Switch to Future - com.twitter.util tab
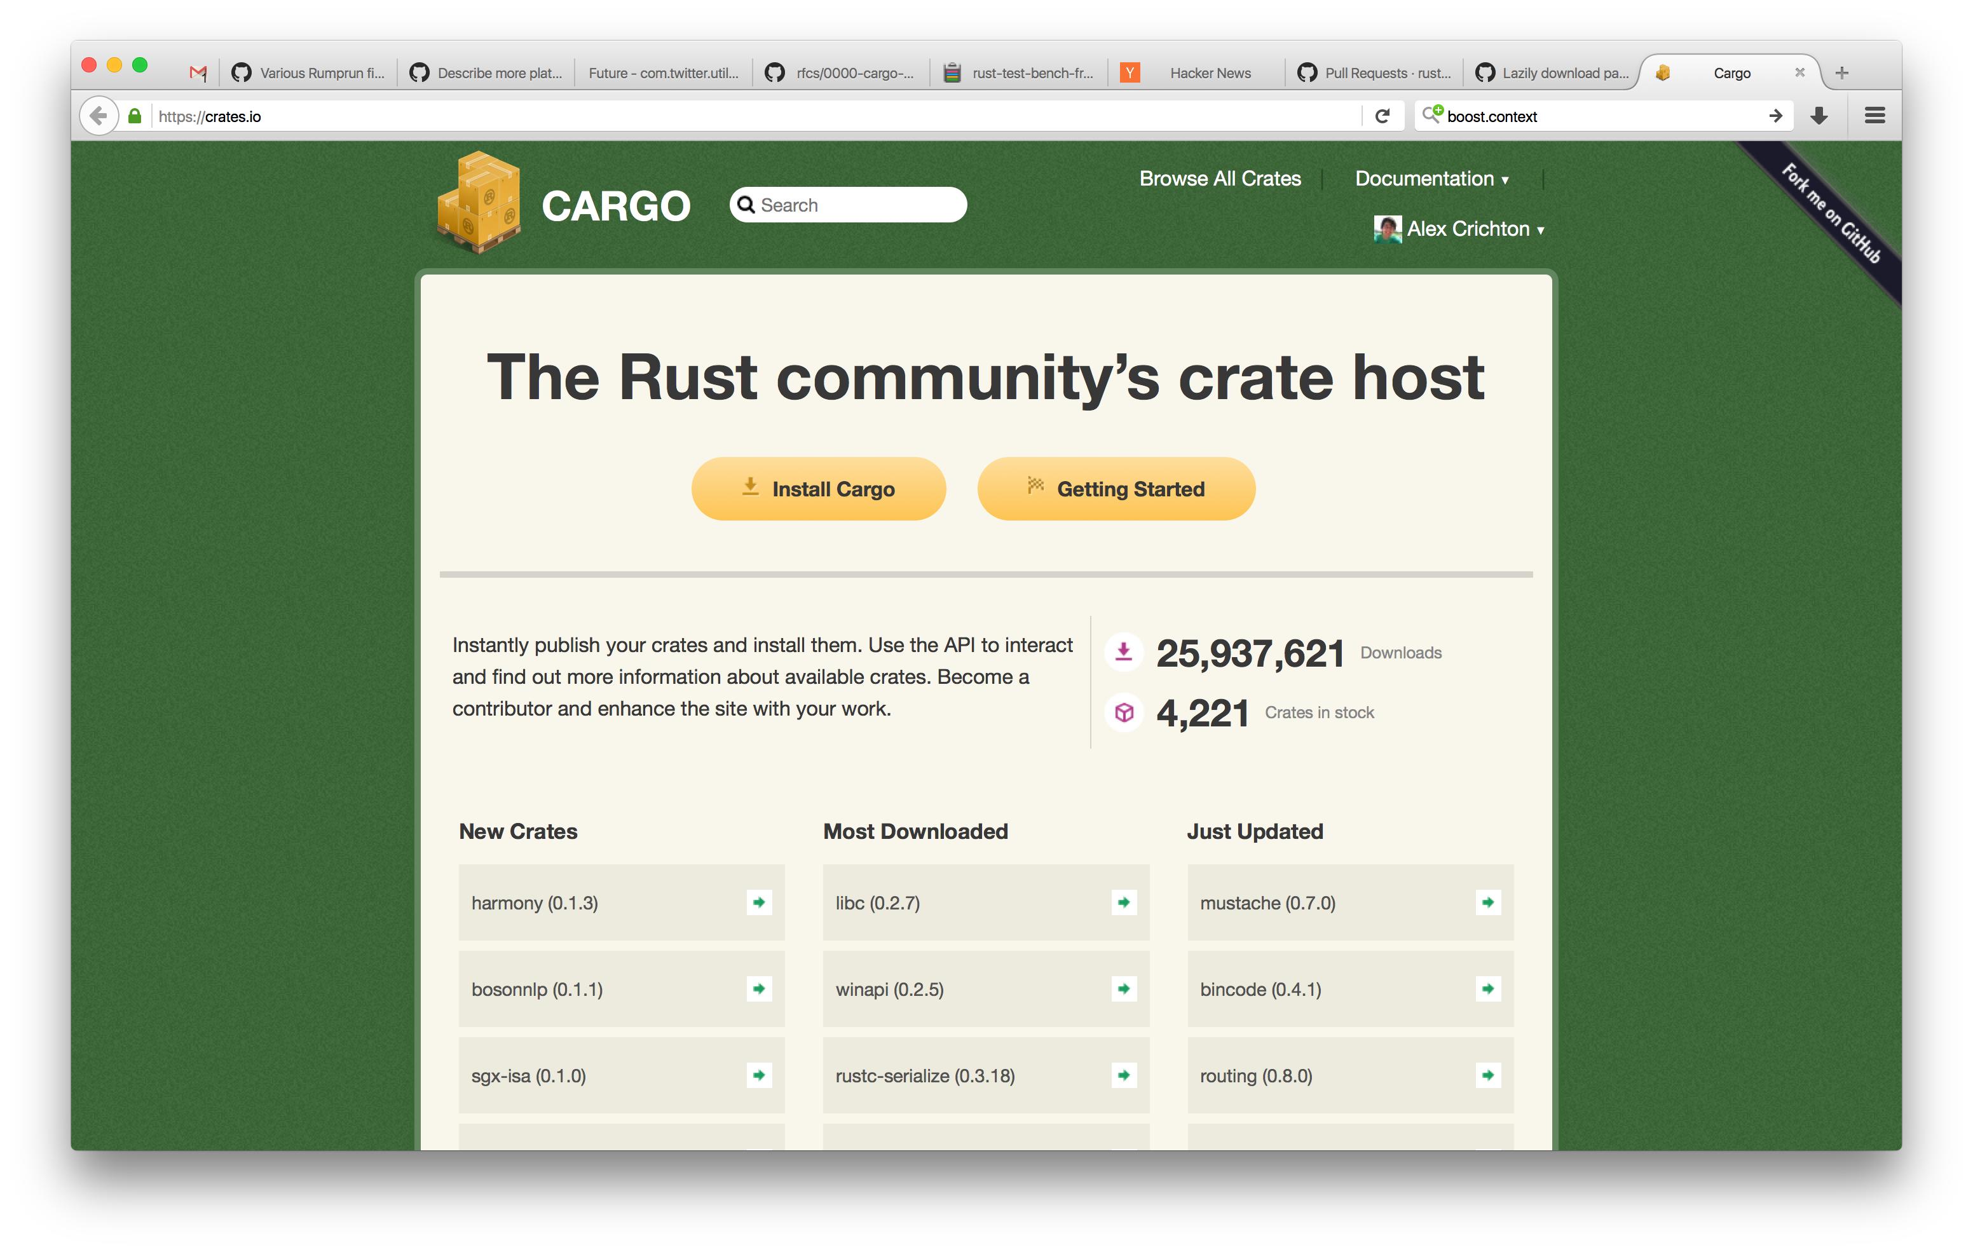 point(664,73)
